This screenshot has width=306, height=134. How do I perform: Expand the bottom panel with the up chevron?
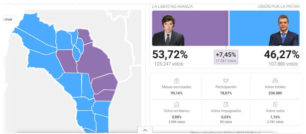tap(145, 130)
